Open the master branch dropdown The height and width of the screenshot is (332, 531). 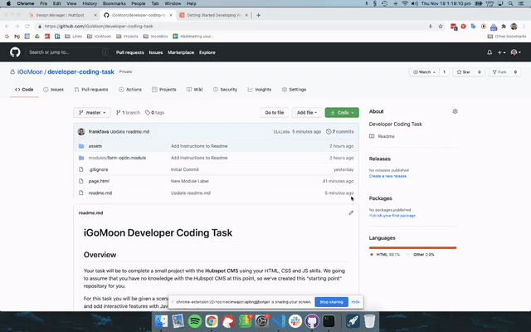pyautogui.click(x=92, y=113)
